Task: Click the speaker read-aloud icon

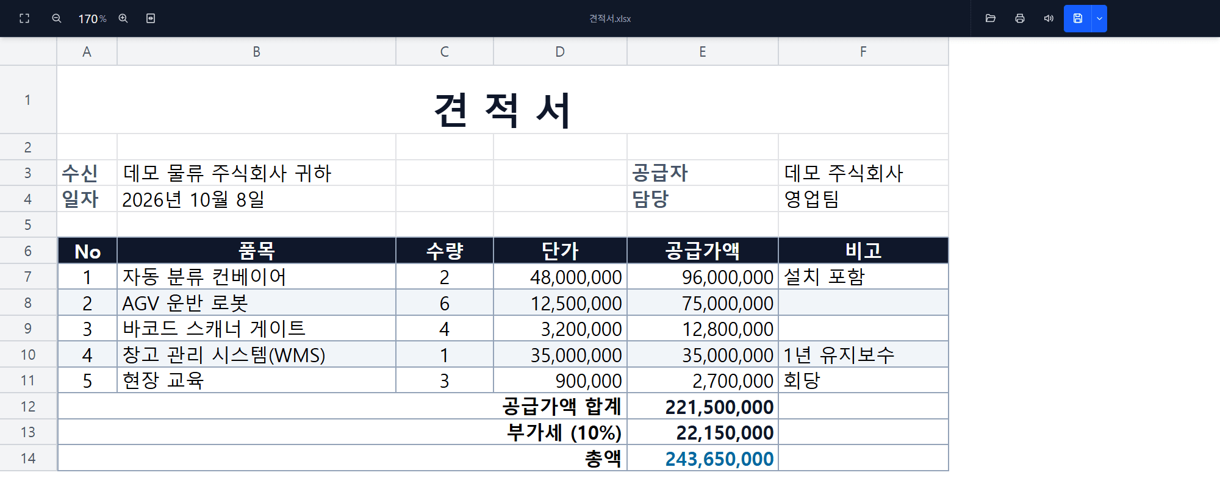Action: tap(1049, 18)
